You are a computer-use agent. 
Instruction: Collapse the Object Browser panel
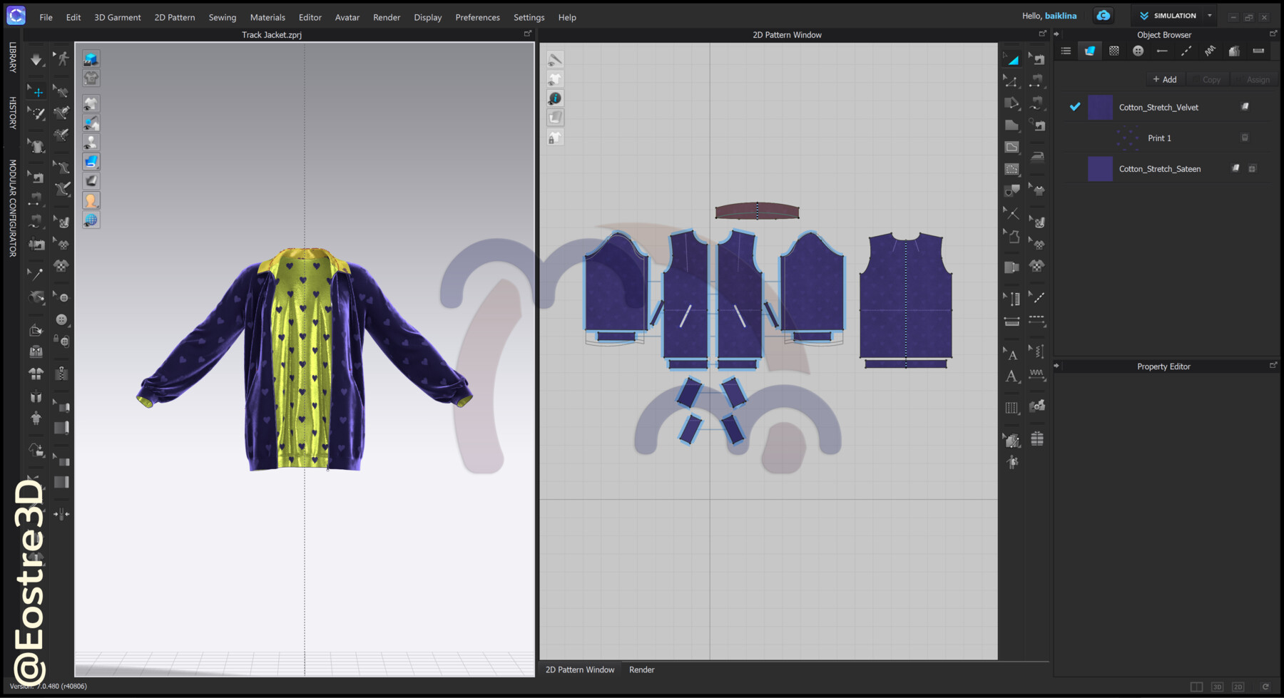(1058, 34)
